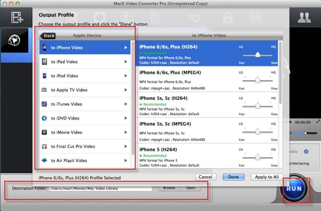Select the to iPad Video category
321x211 pixels.
click(x=85, y=62)
